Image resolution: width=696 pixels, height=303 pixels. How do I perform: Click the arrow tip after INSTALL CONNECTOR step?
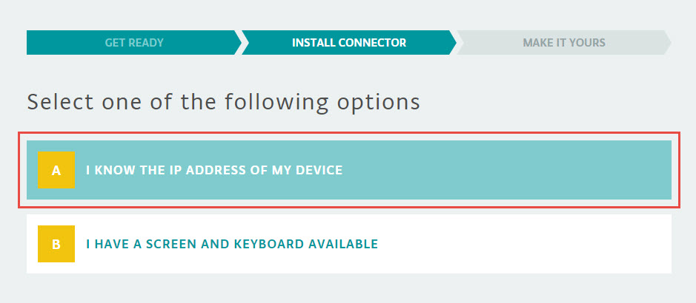[453, 43]
